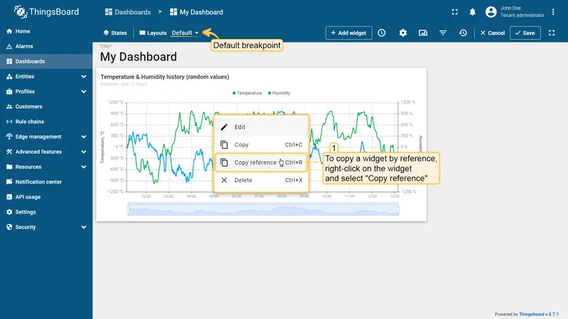568x319 pixels.
Task: Toggle fullscreen icon in top bar
Action: pyautogui.click(x=454, y=12)
